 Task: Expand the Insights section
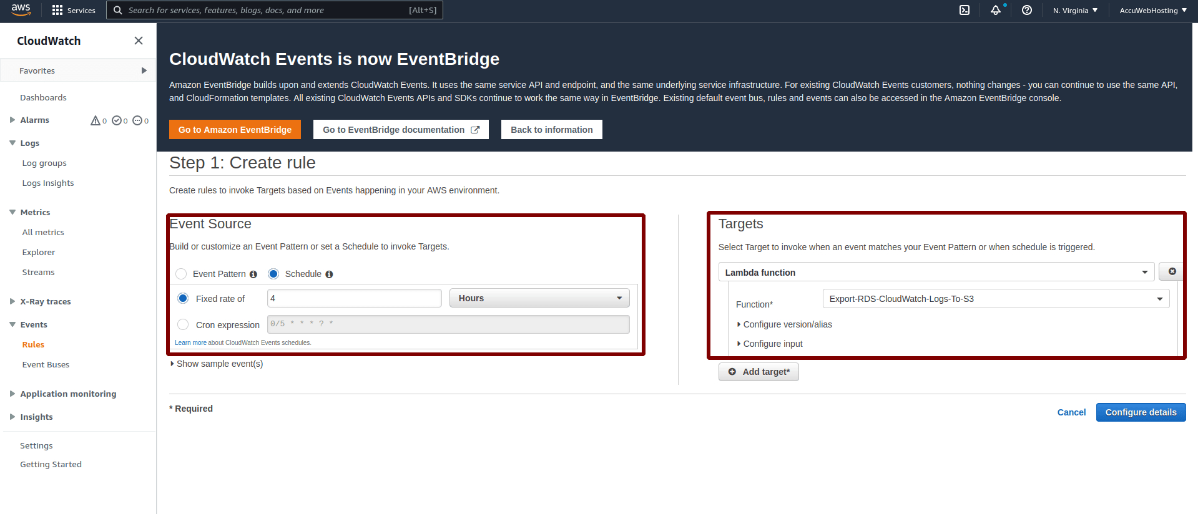coord(12,417)
